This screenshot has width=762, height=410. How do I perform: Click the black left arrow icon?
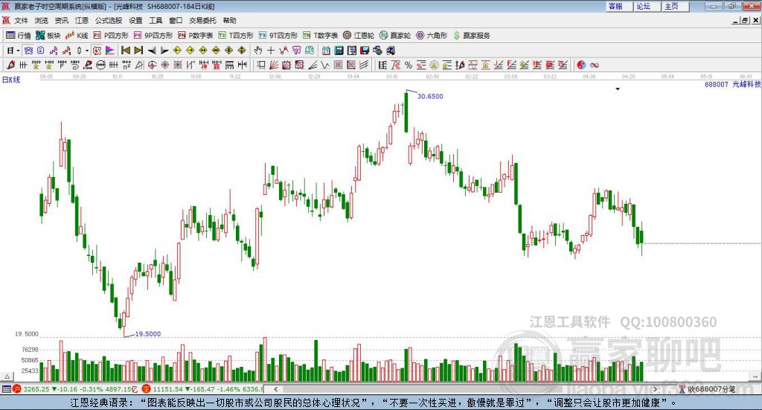pos(152,51)
